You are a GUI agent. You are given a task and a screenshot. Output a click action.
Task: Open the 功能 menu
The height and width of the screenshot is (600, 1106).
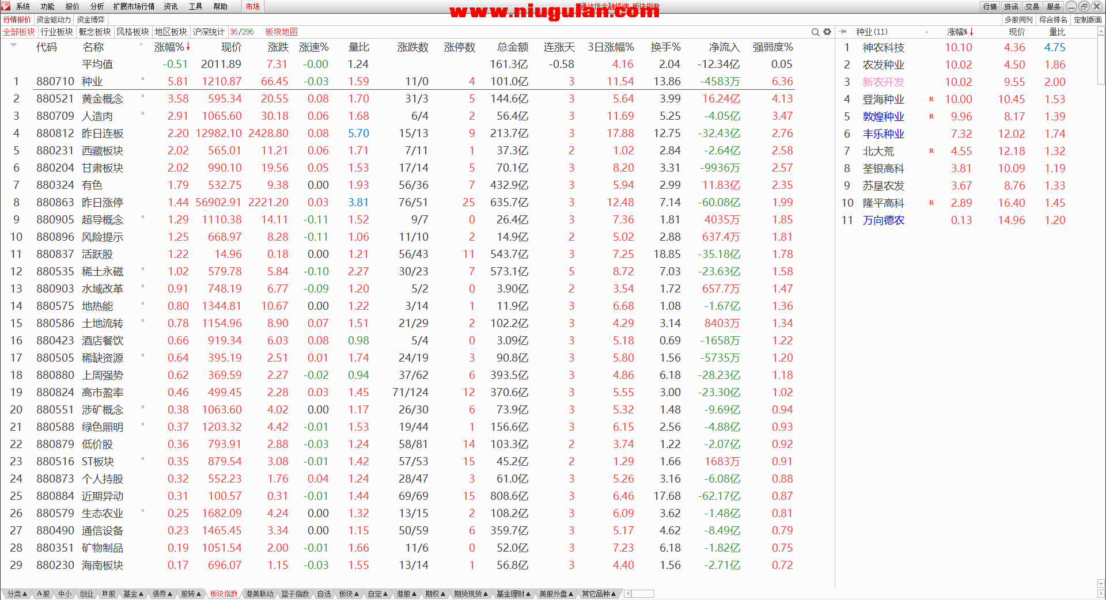(x=48, y=6)
